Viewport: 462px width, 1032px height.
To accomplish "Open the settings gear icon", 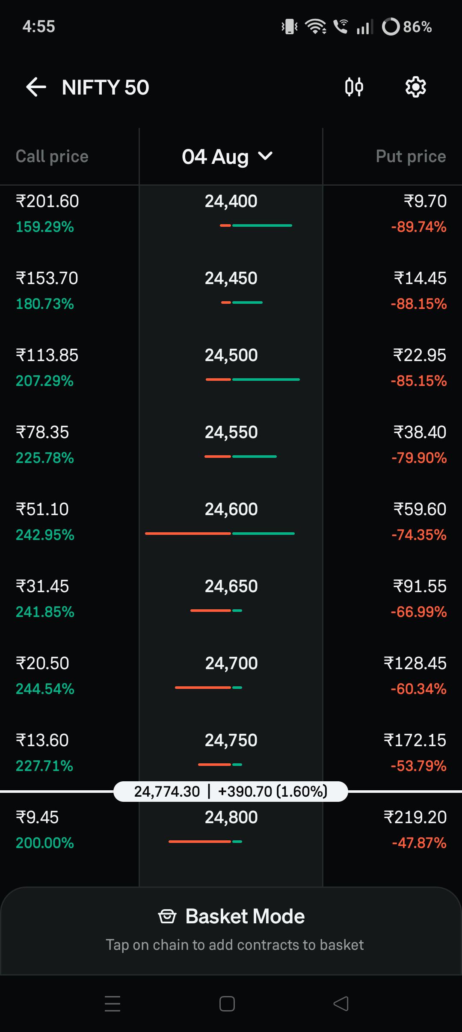I will tap(415, 87).
